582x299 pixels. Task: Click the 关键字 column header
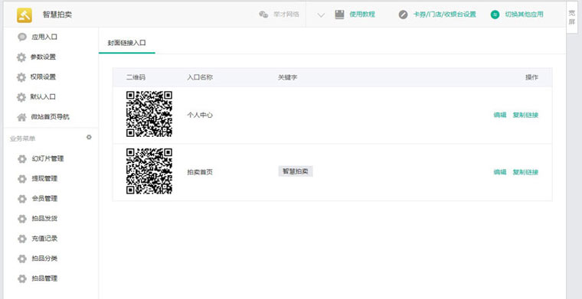pyautogui.click(x=288, y=77)
